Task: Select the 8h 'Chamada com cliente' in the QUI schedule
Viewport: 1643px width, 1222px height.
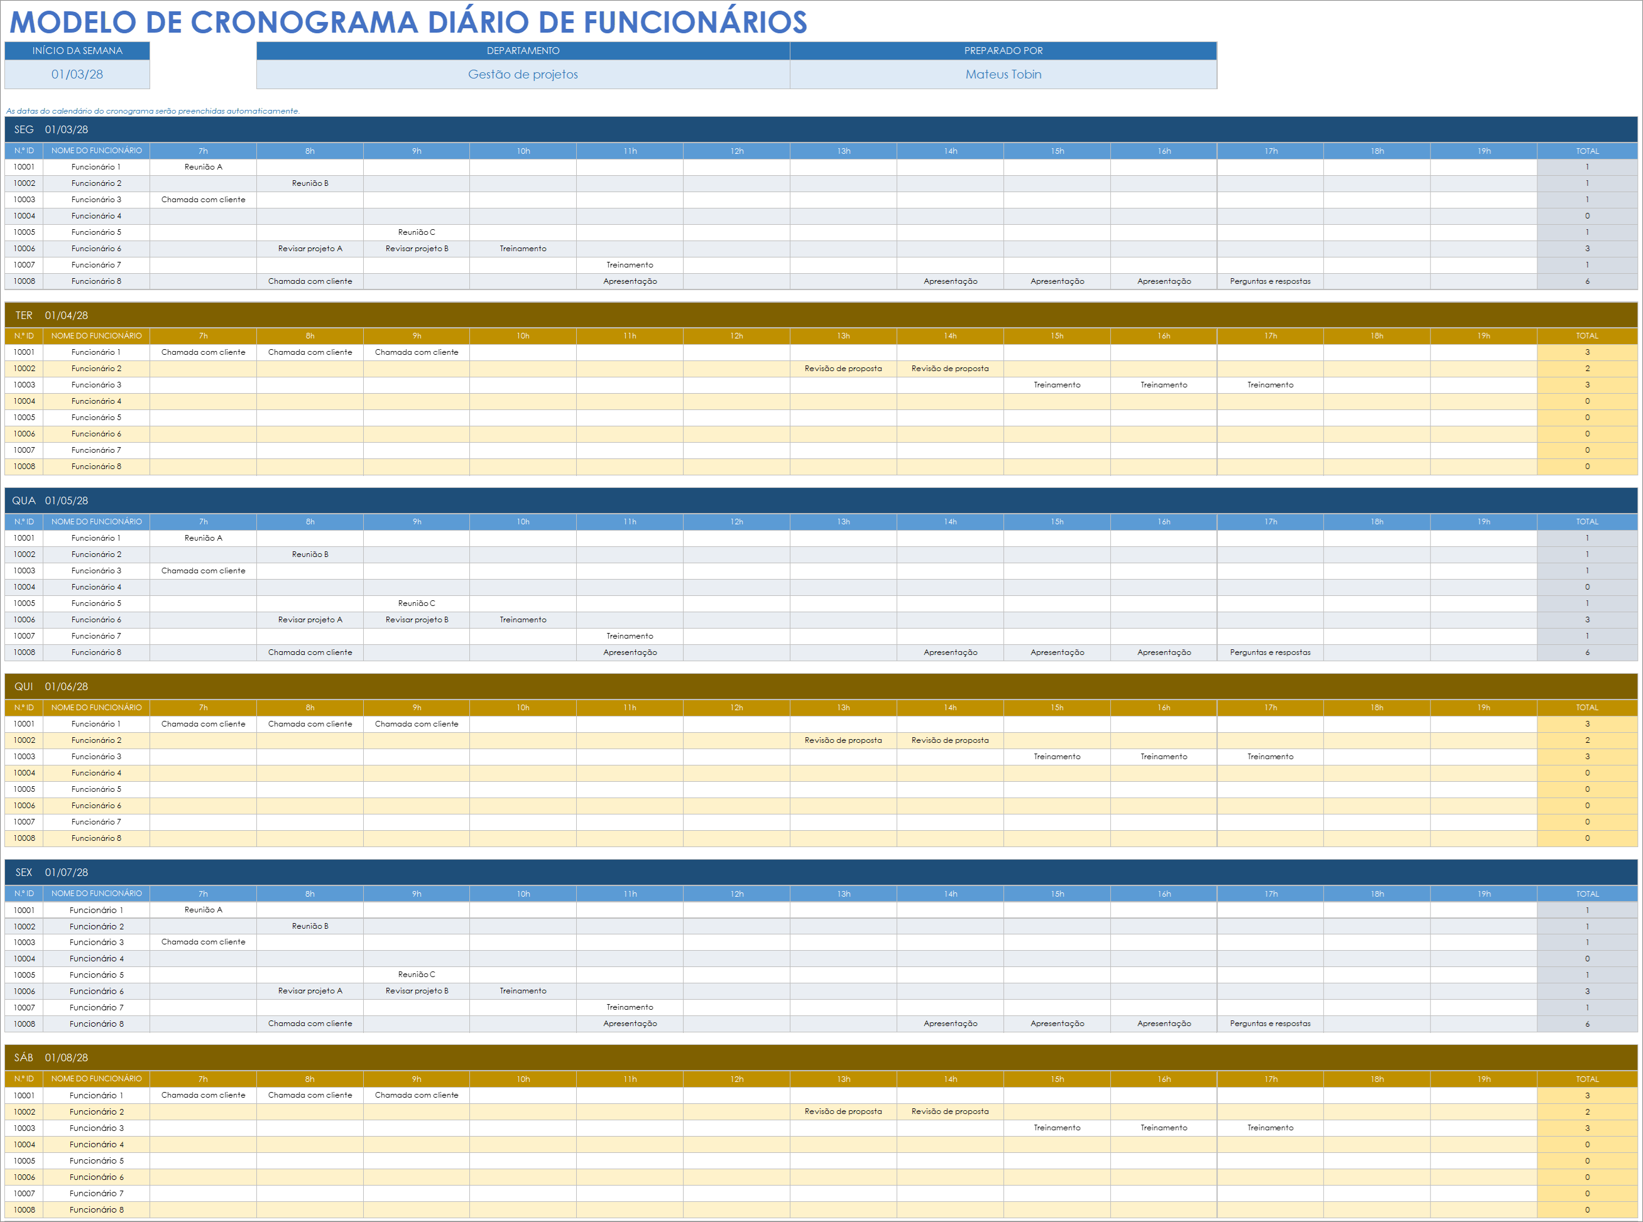Action: (x=310, y=724)
